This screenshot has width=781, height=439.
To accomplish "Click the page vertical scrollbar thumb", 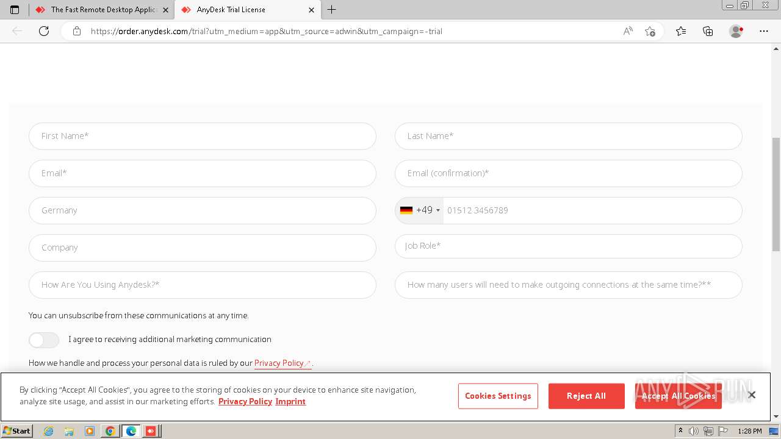I will tap(776, 194).
